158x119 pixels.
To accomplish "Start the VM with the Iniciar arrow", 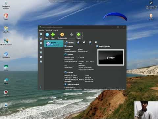I will click(x=79, y=36).
